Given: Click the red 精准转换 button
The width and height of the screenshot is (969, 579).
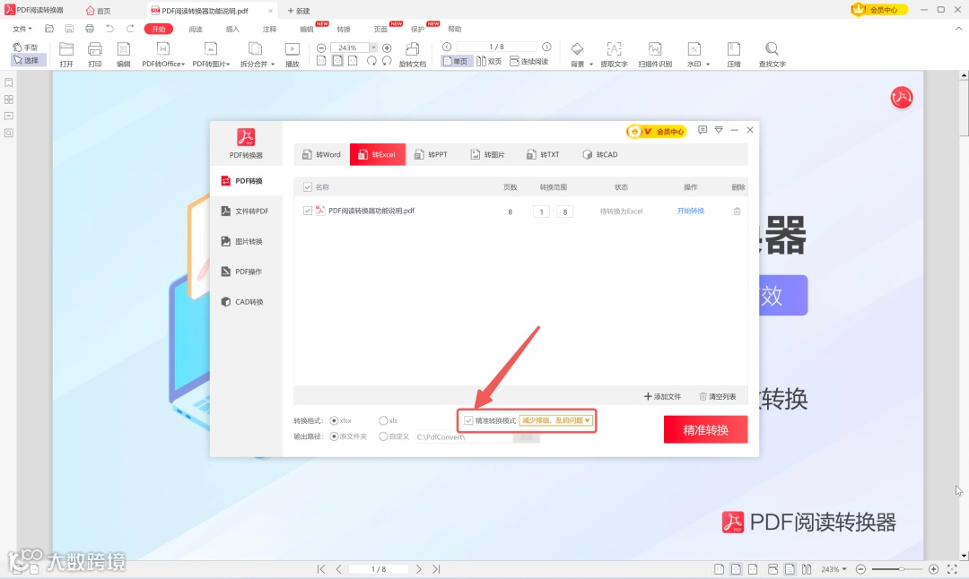Looking at the screenshot, I should (706, 429).
